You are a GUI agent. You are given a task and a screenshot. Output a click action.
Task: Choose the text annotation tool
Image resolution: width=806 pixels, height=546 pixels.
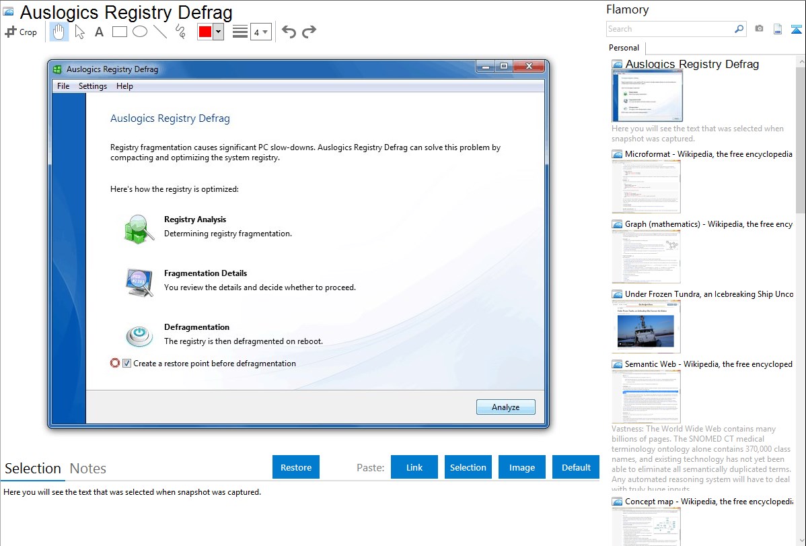99,32
